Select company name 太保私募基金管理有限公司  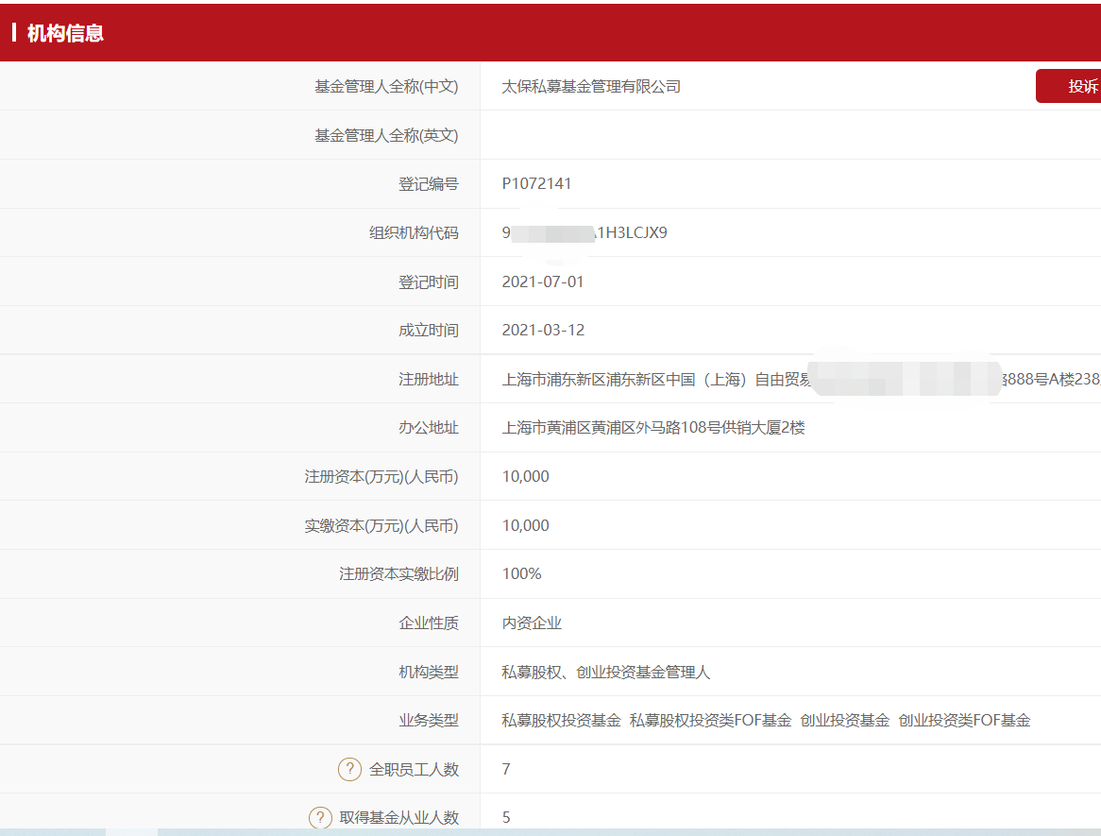click(591, 86)
